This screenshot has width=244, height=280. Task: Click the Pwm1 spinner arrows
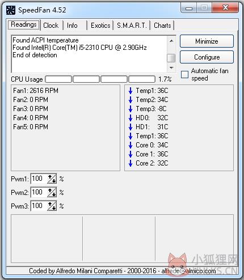[52, 179]
